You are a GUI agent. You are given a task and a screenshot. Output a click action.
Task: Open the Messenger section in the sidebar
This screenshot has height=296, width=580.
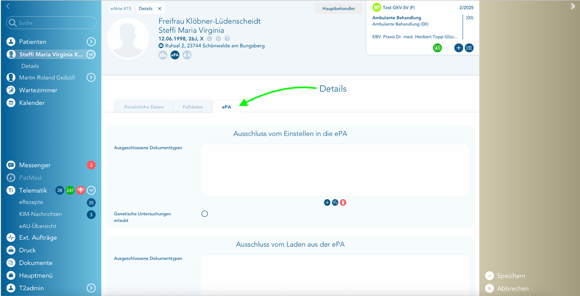pyautogui.click(x=34, y=165)
